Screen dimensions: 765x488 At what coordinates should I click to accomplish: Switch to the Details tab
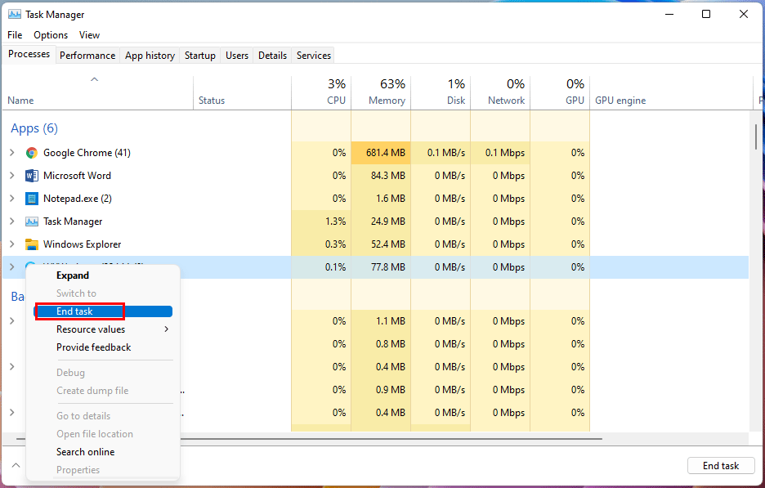coord(272,56)
